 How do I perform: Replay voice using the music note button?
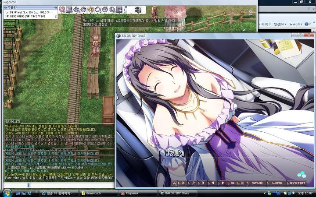pos(193,183)
